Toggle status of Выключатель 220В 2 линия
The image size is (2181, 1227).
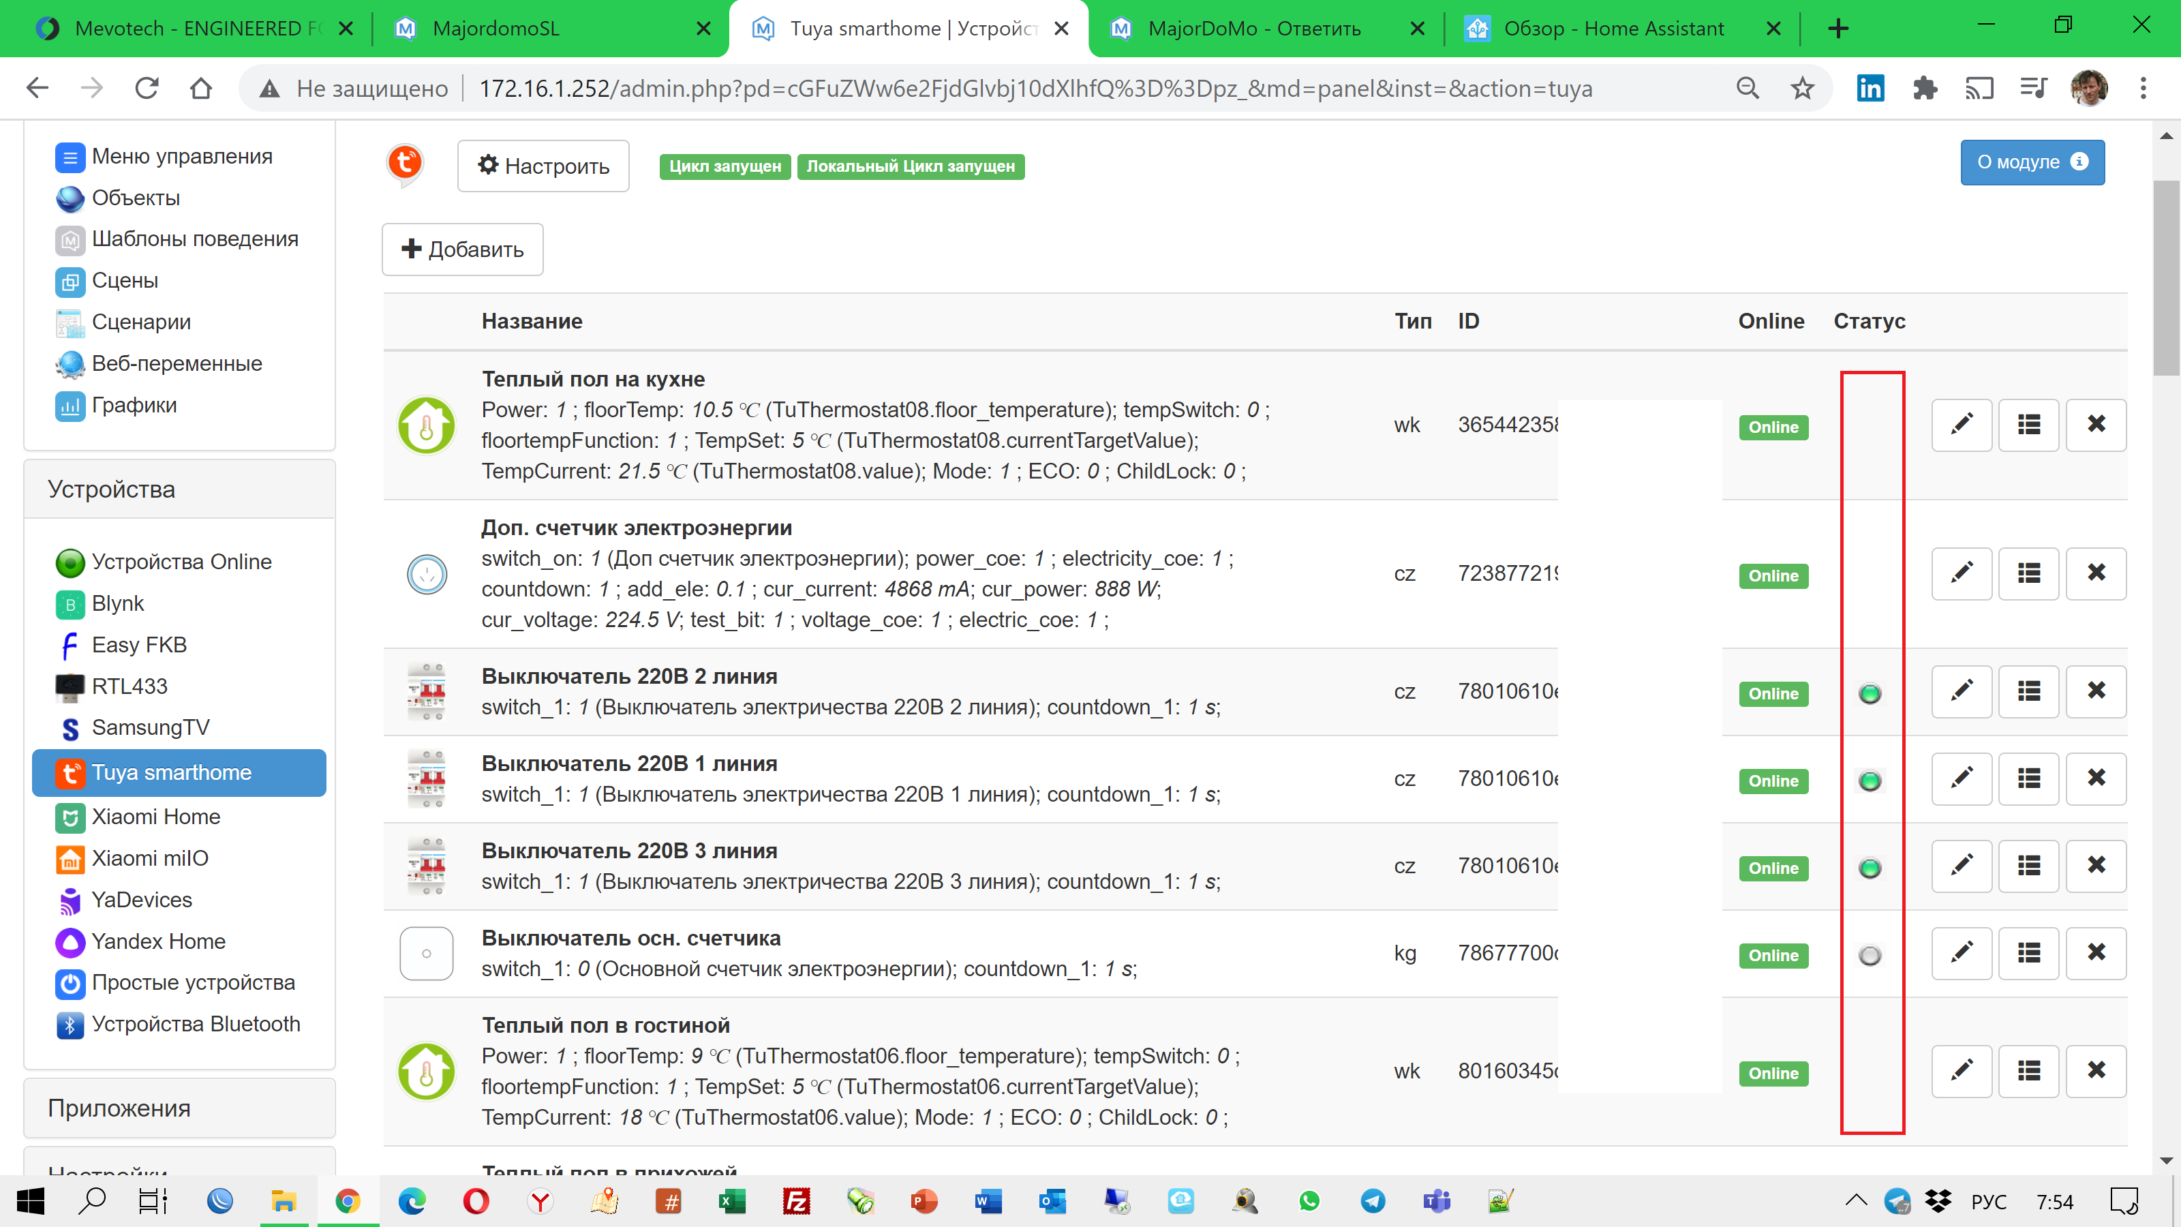tap(1870, 693)
